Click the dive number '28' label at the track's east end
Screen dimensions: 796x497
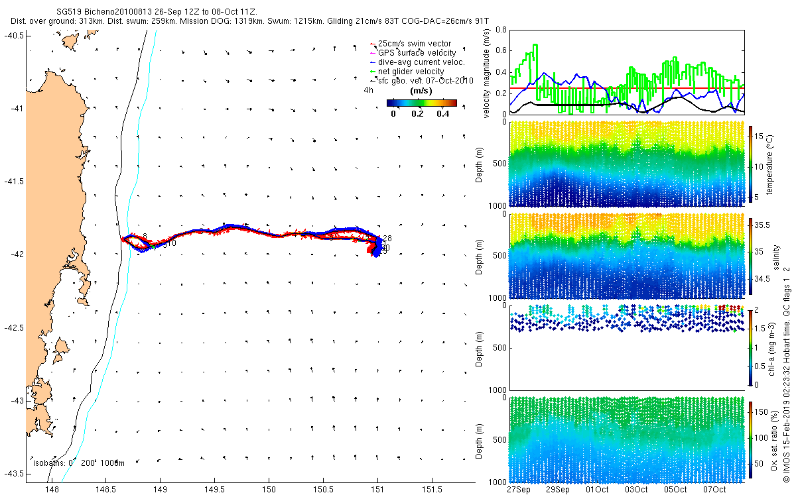387,239
